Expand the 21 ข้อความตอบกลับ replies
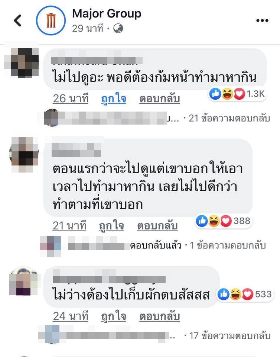The height and width of the screenshot is (357, 280). [x=229, y=118]
